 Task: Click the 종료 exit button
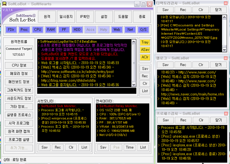[x=142, y=17]
